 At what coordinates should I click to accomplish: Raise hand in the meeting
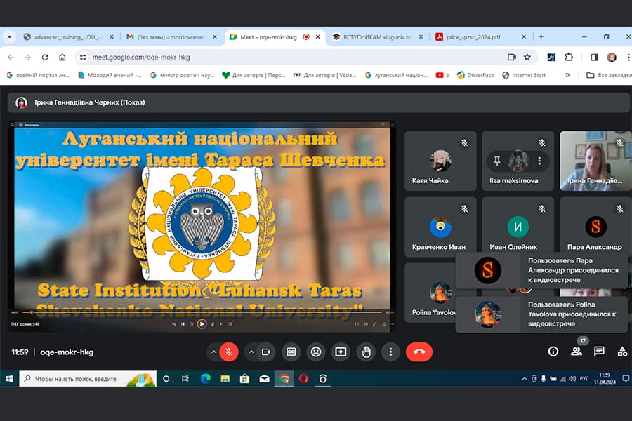[x=366, y=352]
